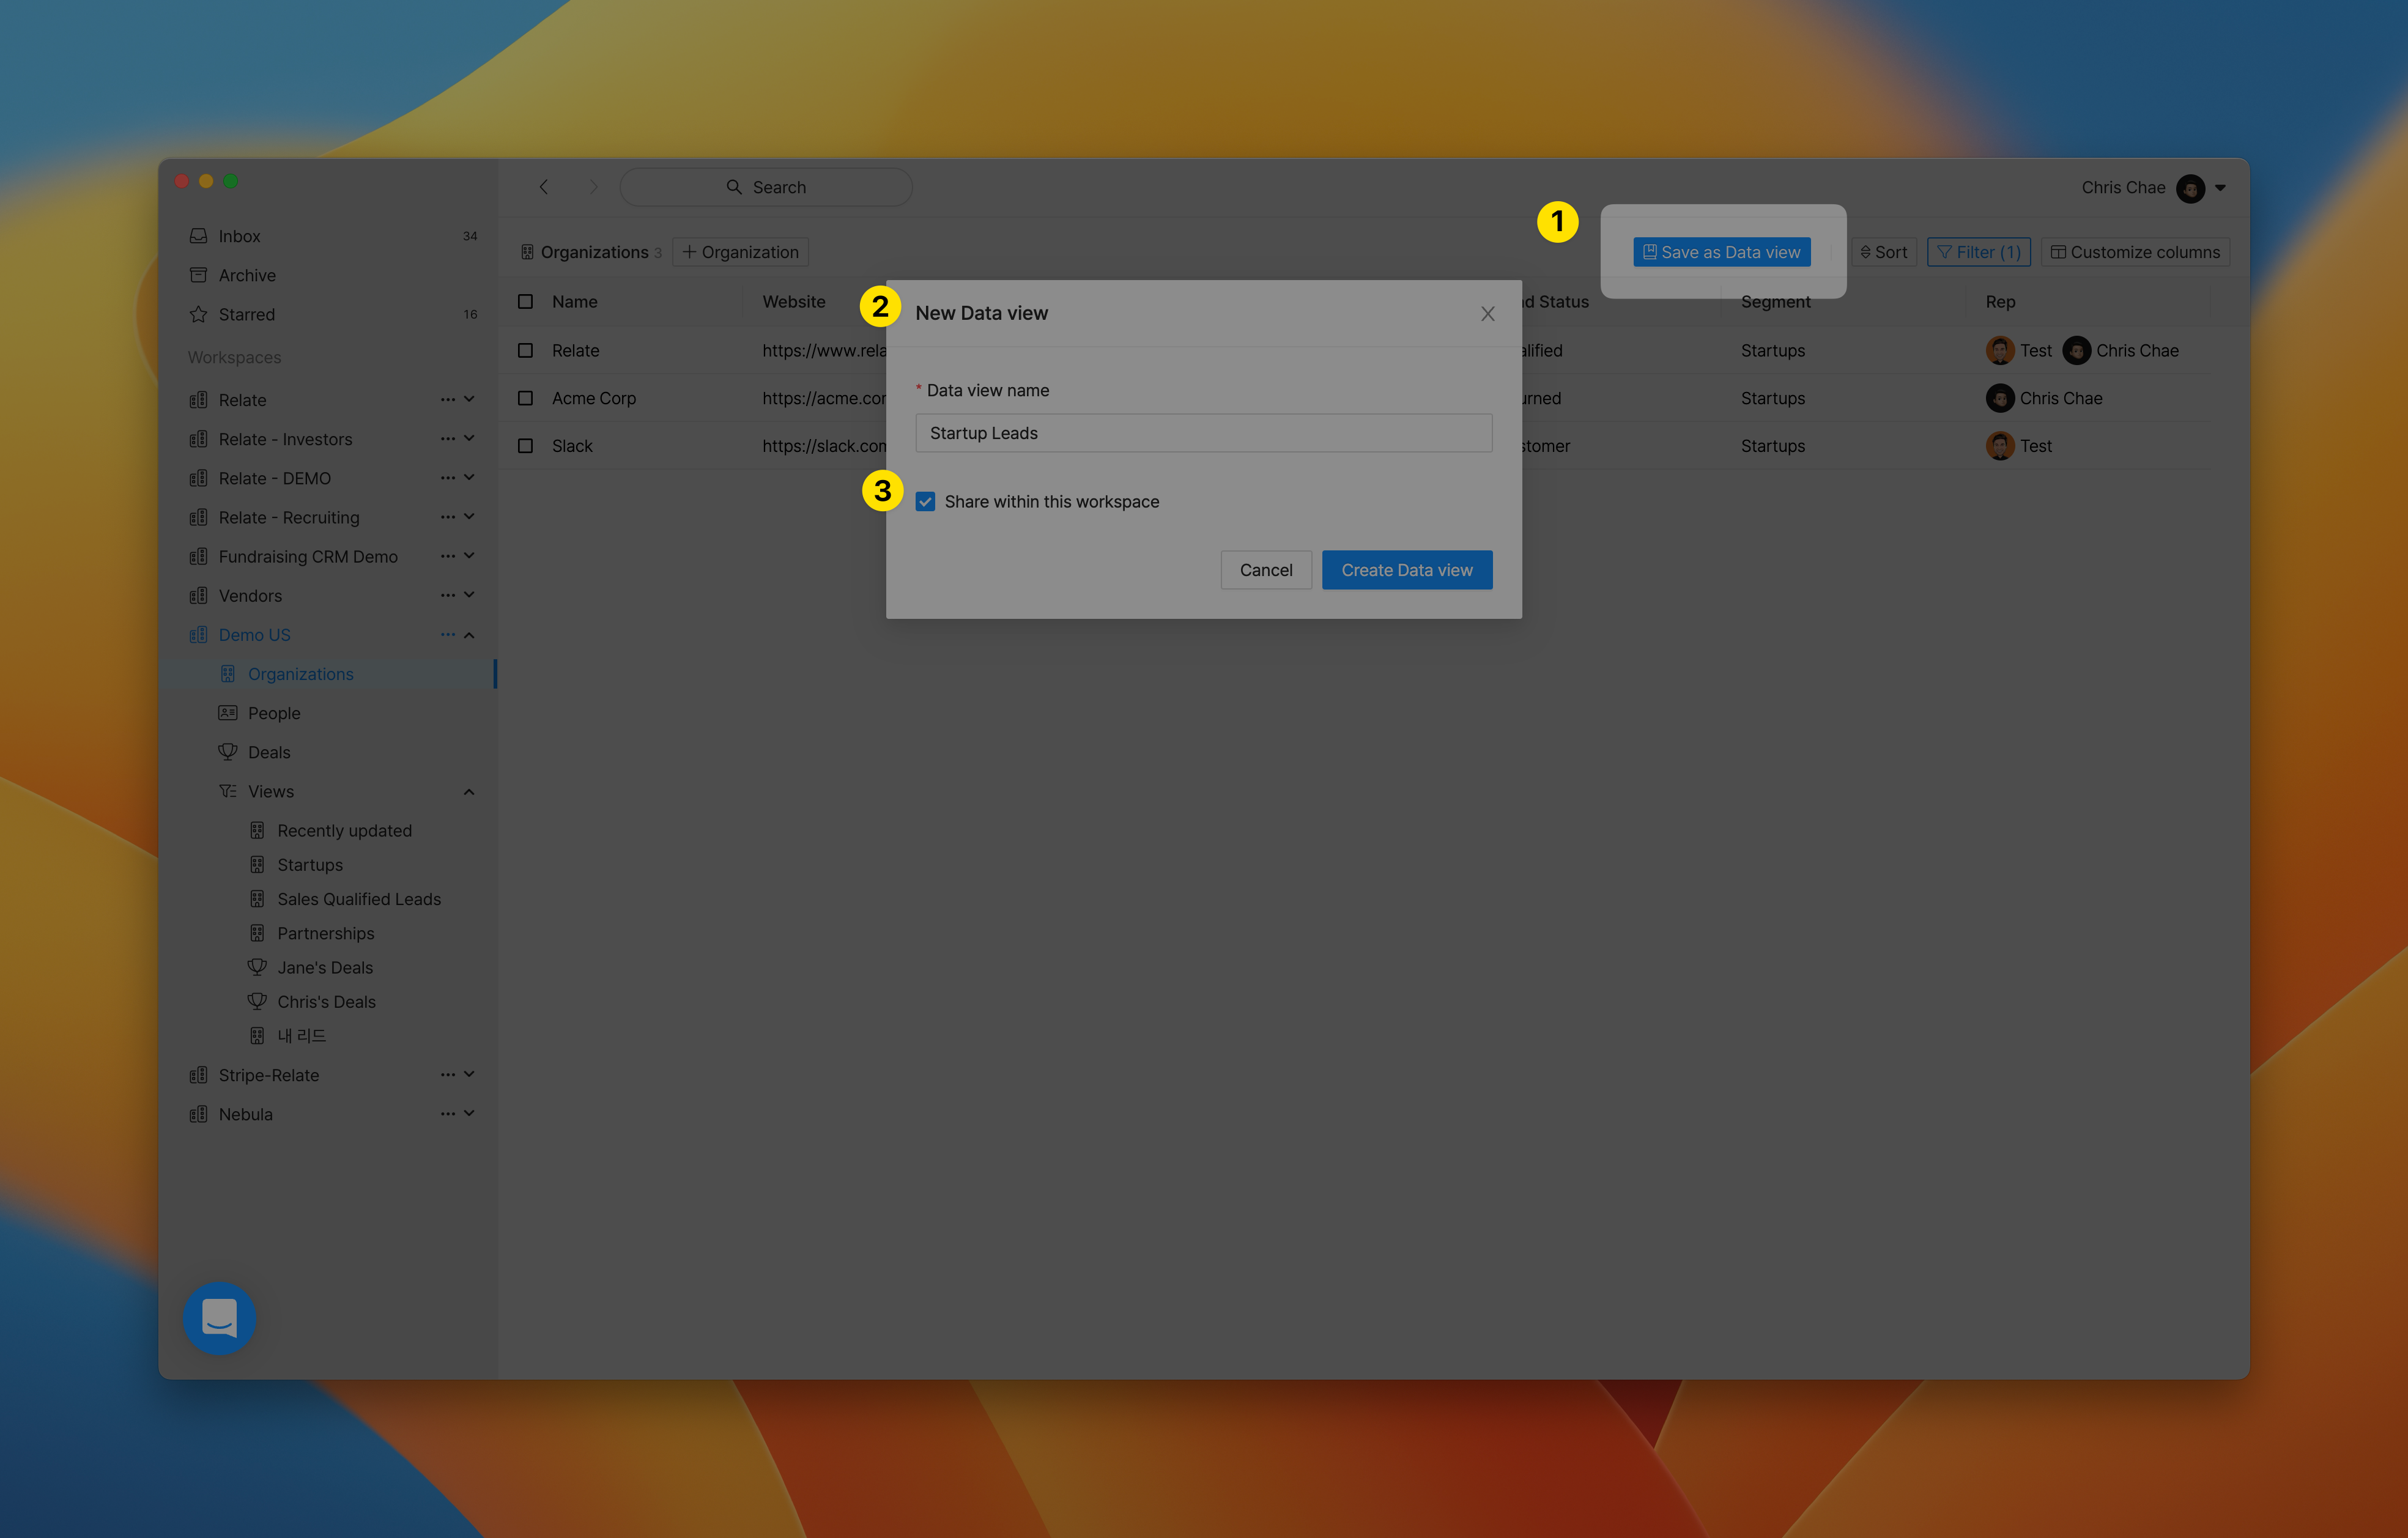Screen dimensions: 2408x1538
Task: Uncheck Share within this workspace
Action: pos(925,502)
